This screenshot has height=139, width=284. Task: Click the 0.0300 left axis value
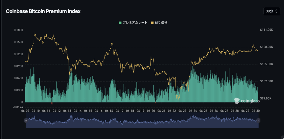[19, 90]
